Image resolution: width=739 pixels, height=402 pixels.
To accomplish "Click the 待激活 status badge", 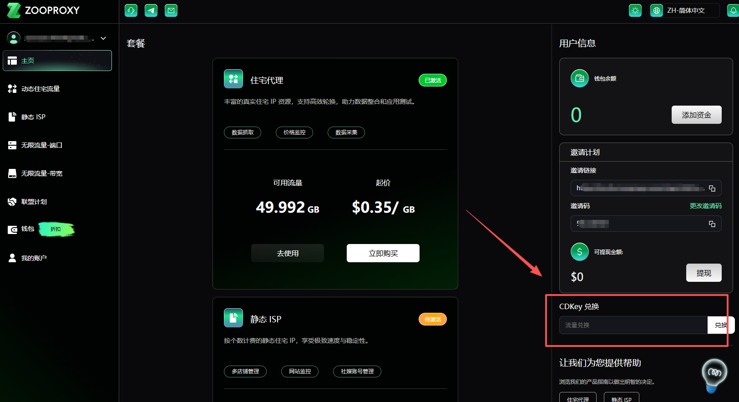I will 433,319.
